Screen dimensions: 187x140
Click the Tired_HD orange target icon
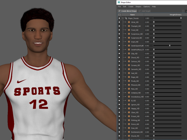coord(129,30)
